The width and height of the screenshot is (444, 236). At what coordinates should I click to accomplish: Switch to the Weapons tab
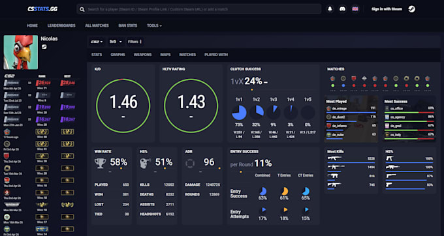point(142,55)
